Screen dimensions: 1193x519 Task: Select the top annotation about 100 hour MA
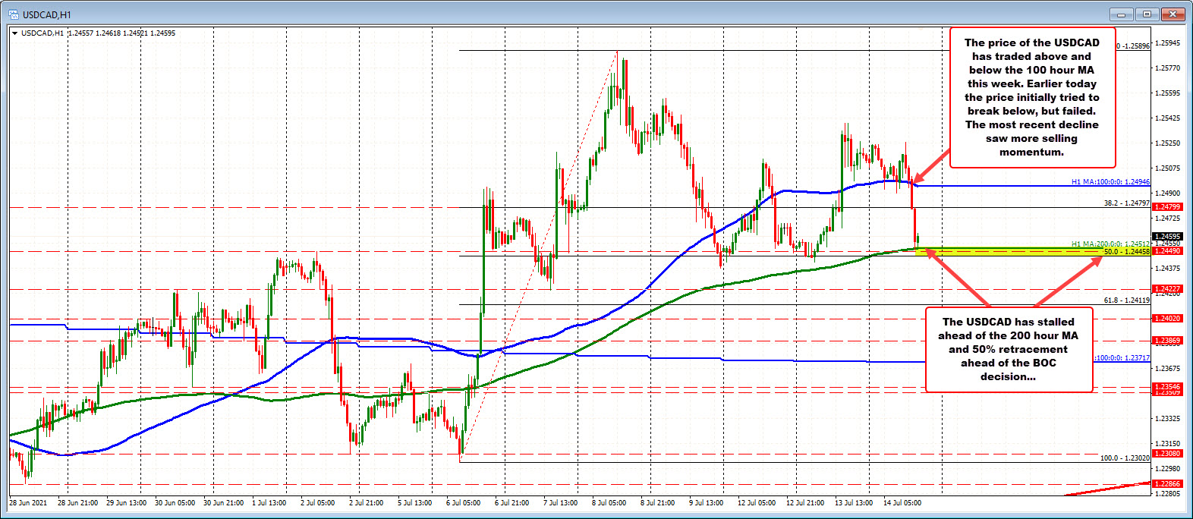coord(1031,97)
